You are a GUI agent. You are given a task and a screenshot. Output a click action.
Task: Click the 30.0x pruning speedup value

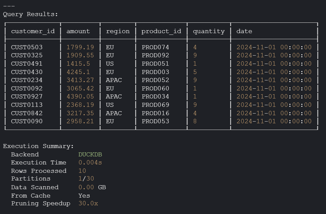(88, 203)
